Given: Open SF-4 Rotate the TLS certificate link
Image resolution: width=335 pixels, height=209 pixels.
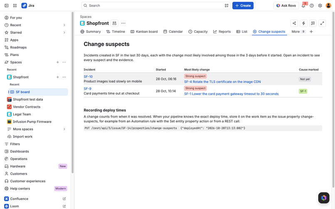Looking at the screenshot, I should pyautogui.click(x=222, y=82).
